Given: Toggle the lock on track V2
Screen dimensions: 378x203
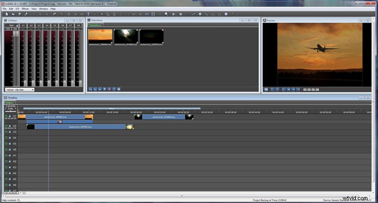Looking at the screenshot, I should (x=10, y=126).
